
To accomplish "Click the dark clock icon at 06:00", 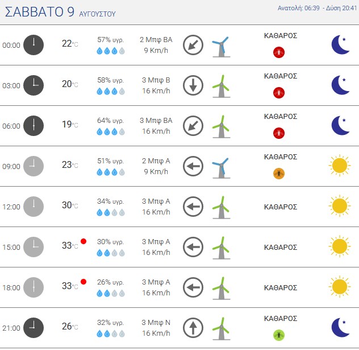I will click(34, 126).
